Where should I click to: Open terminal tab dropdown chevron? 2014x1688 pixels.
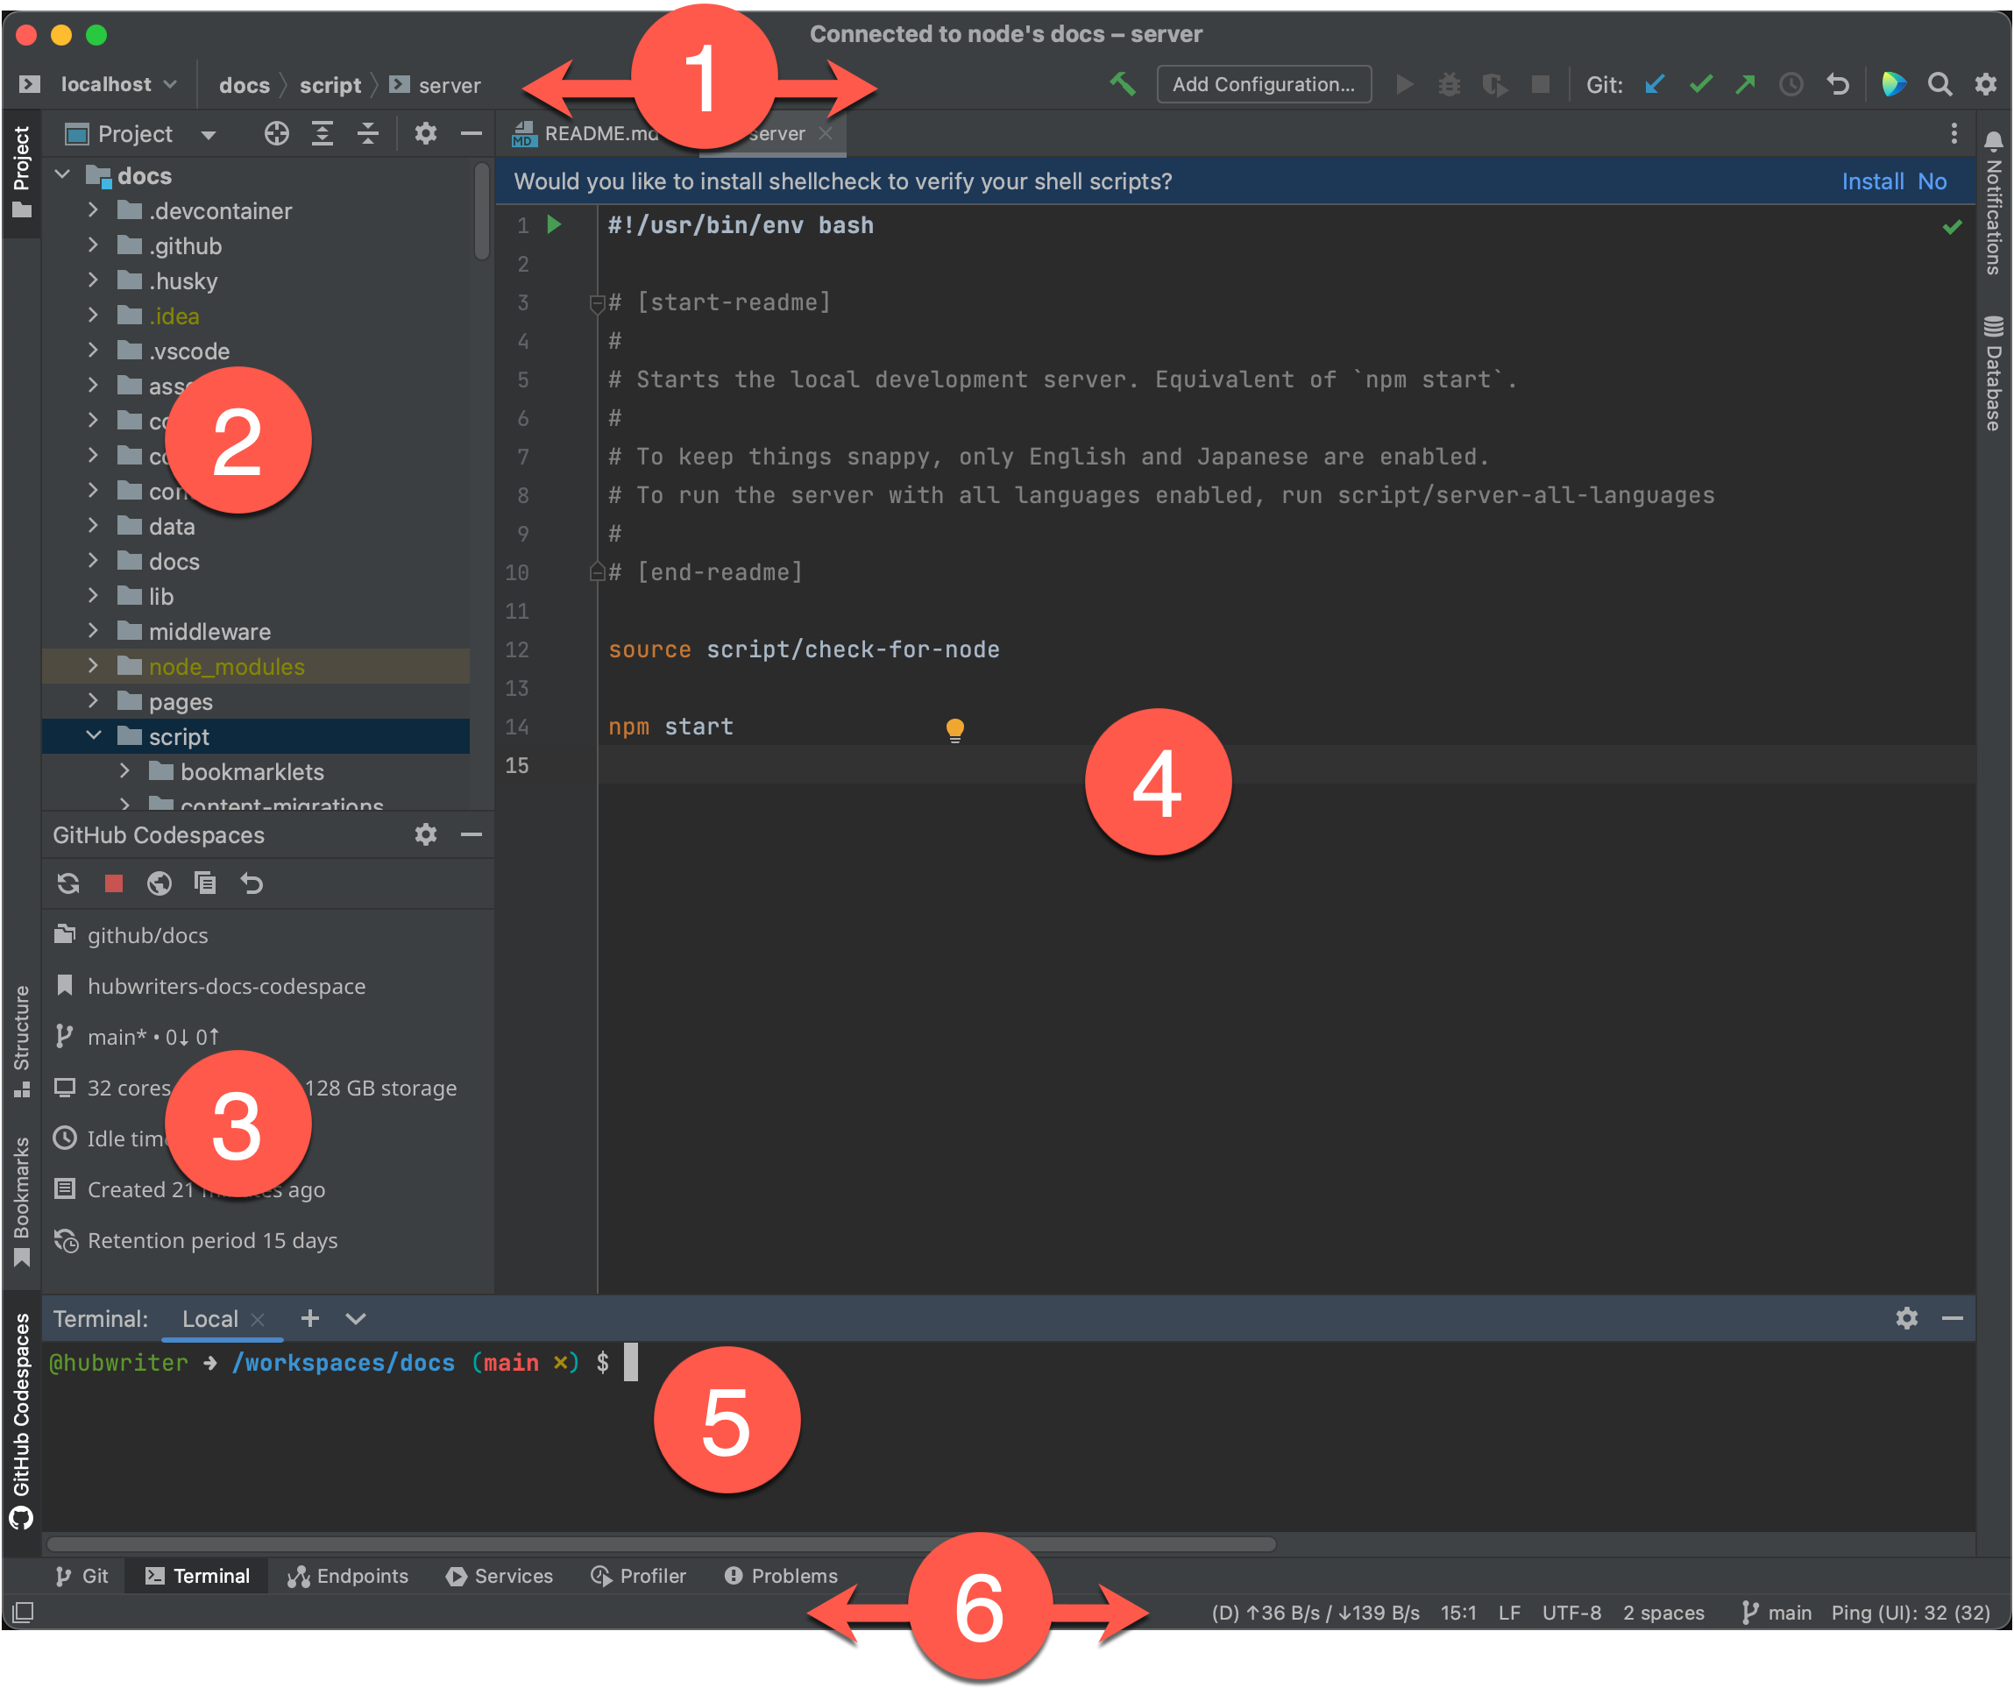coord(355,1319)
